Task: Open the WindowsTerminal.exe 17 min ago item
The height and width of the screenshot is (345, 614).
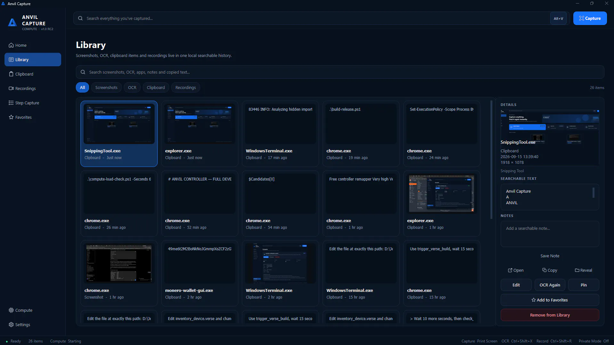Action: [280, 134]
